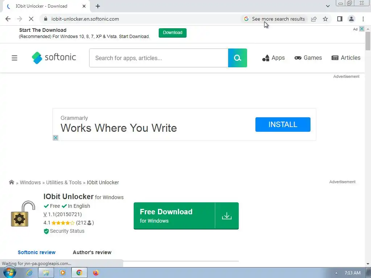371x278 pixels.
Task: Launch Firefox from the taskbar
Action: click(x=96, y=273)
